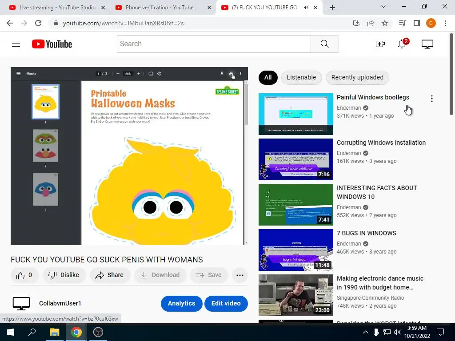Open a new tab with the plus button

point(332,8)
